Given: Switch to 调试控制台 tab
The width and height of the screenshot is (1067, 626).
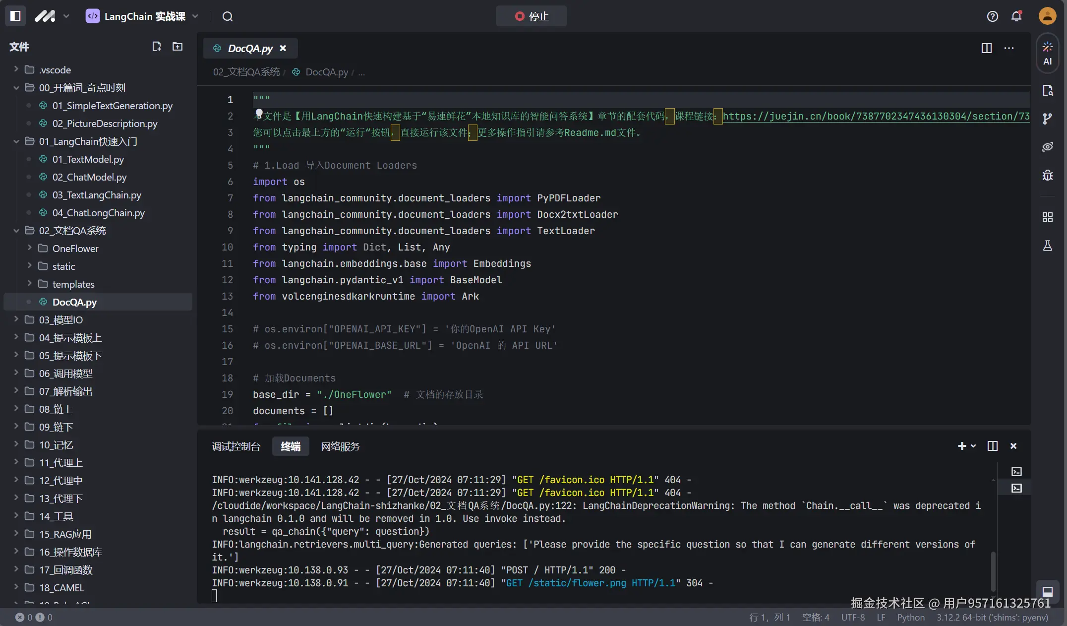Looking at the screenshot, I should click(x=236, y=446).
